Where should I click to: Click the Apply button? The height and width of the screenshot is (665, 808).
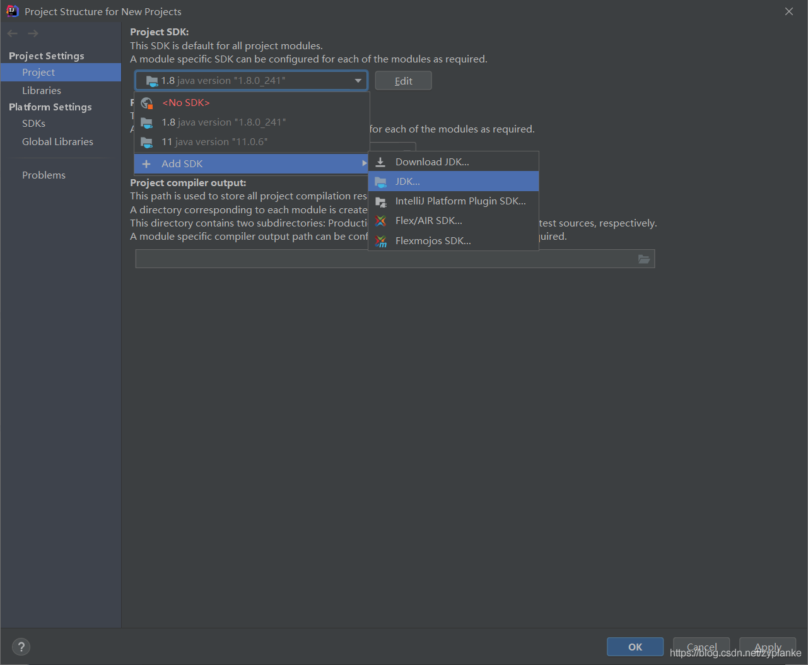click(768, 646)
